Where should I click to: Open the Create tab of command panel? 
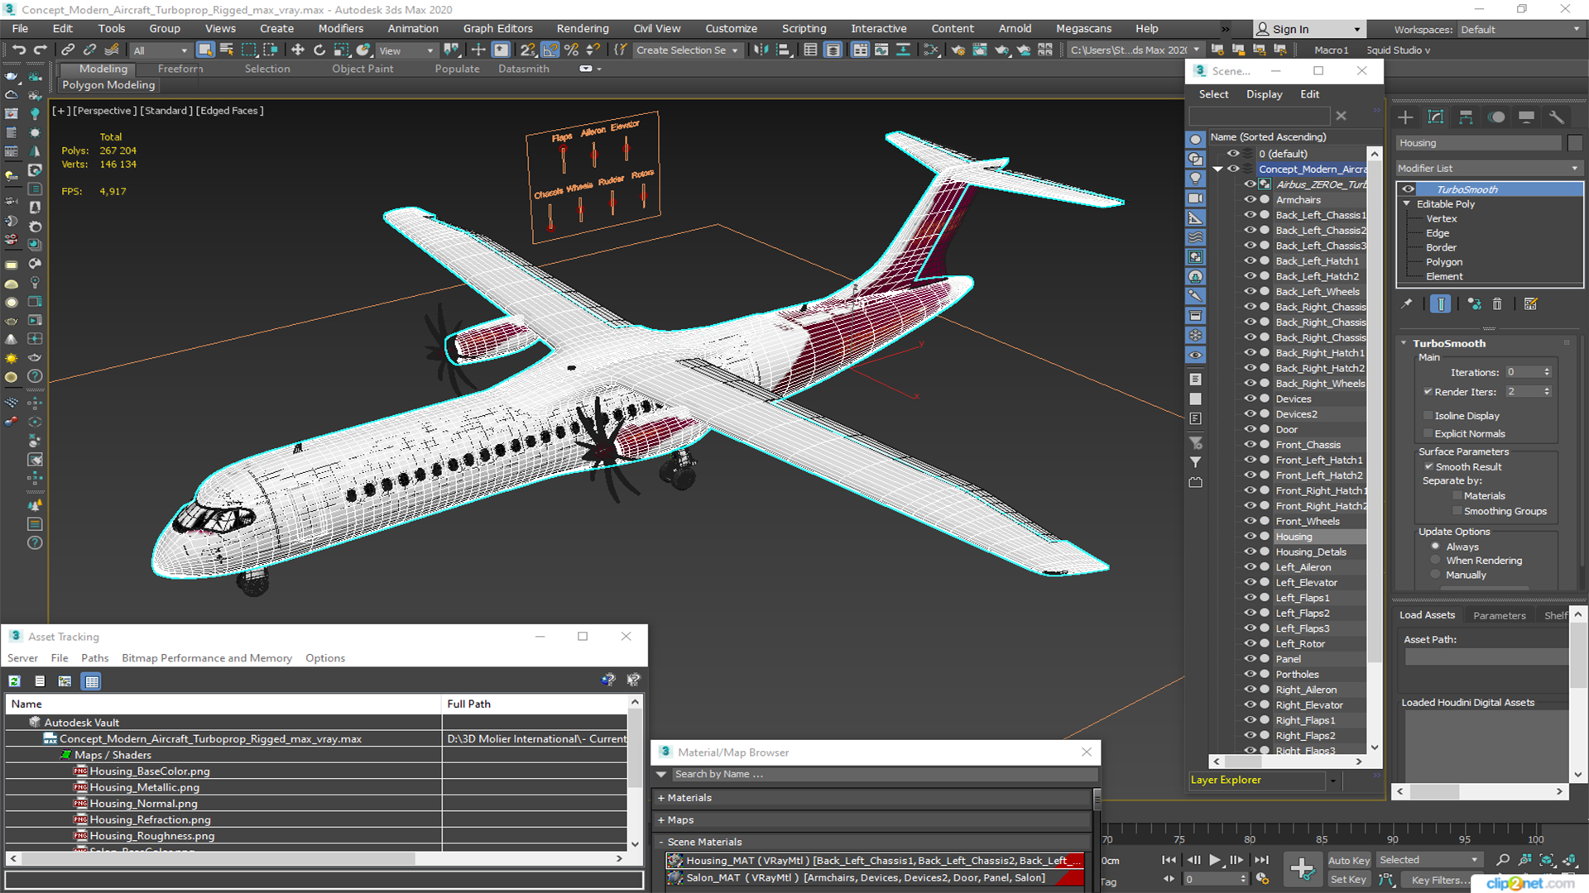click(x=1405, y=117)
